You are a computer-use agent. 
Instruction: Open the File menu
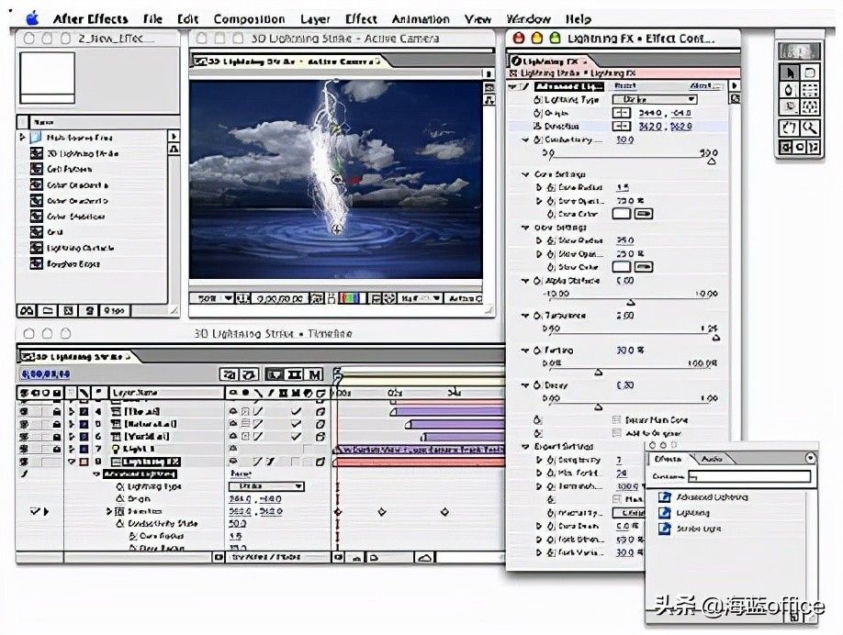click(x=152, y=18)
